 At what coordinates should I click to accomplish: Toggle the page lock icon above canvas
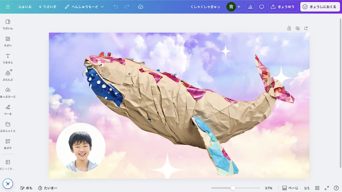tap(289, 28)
